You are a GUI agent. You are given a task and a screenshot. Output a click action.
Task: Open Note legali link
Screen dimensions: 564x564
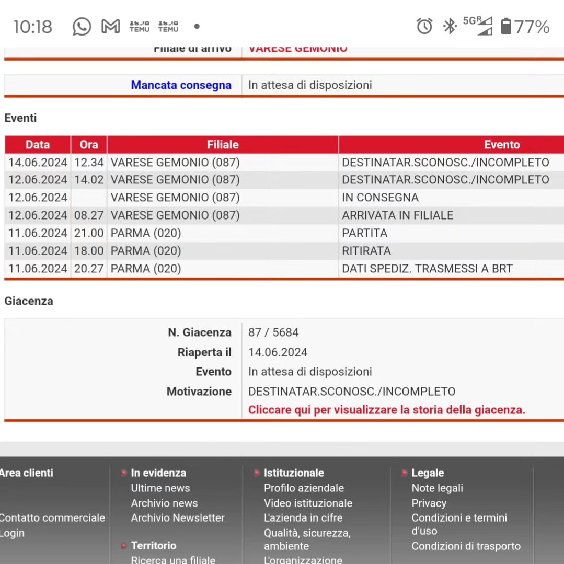pos(438,488)
